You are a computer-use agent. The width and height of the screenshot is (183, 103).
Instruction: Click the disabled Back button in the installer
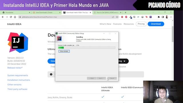(x=91, y=78)
